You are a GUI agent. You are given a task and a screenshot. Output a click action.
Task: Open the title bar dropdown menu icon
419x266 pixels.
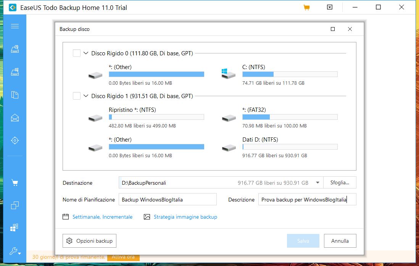click(329, 7)
